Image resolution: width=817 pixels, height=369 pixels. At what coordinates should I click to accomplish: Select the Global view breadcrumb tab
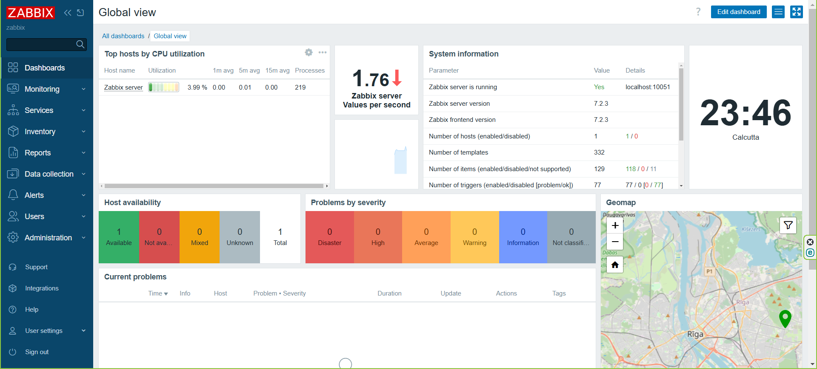tap(170, 36)
